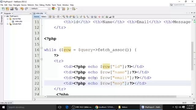196x110 pixels.
Task: Switch to the OBS taskbar window
Action: (82, 107)
